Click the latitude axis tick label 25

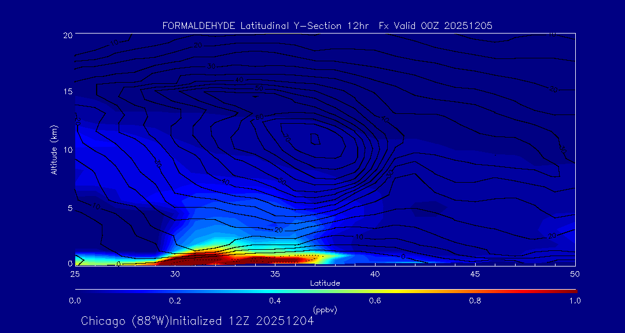(x=75, y=274)
